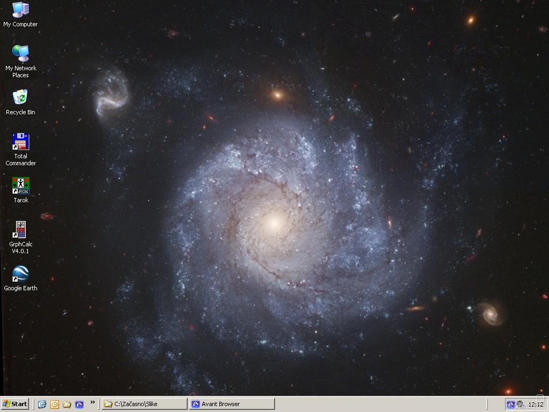Image resolution: width=549 pixels, height=412 pixels.
Task: Open the folder icon in Quick Launch
Action: [x=67, y=404]
